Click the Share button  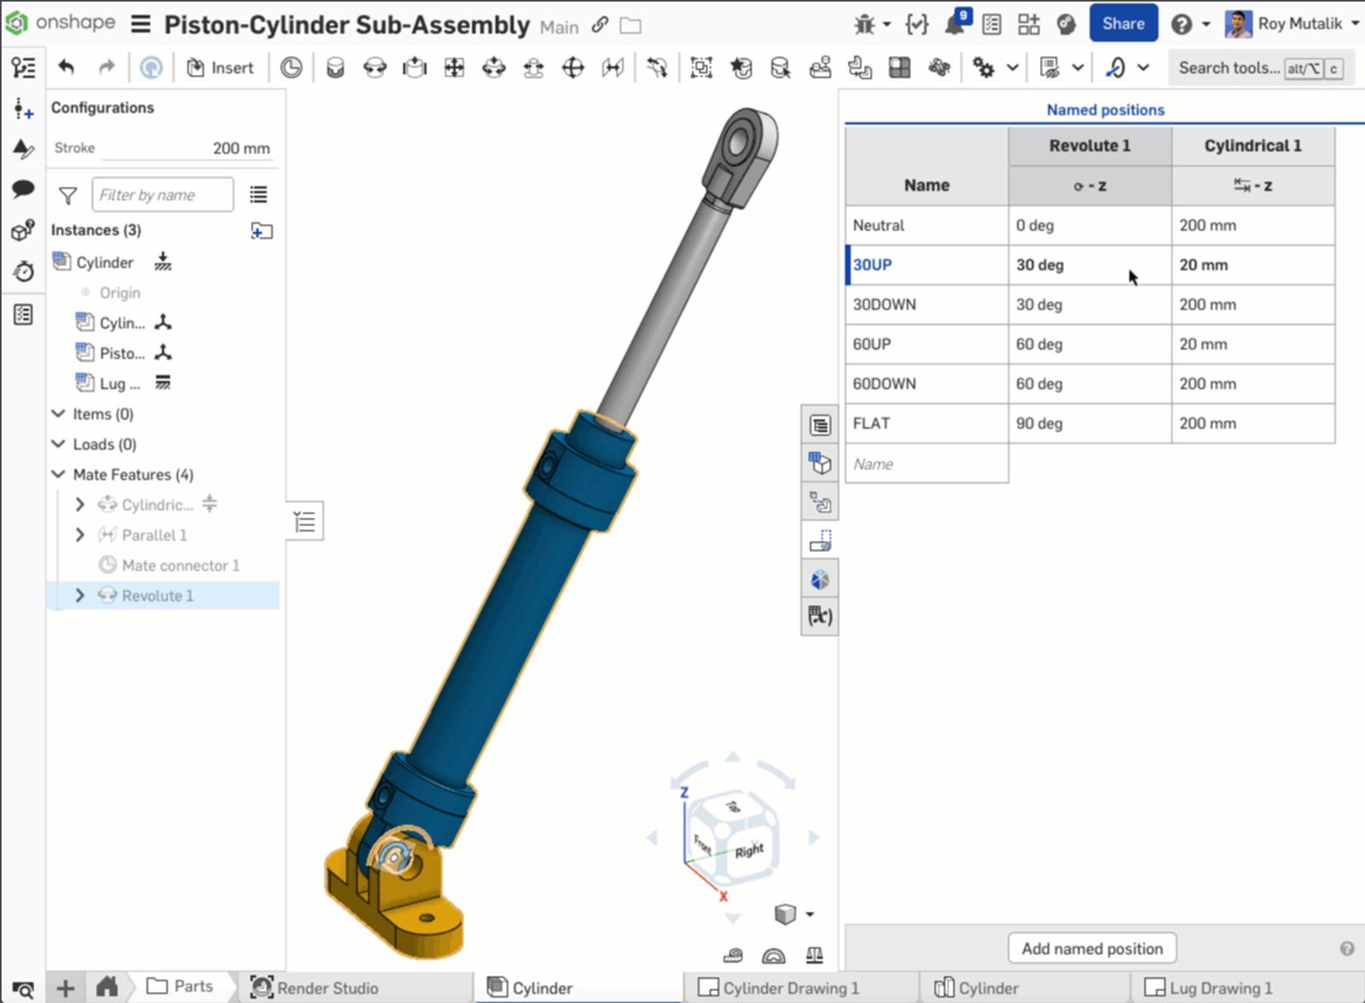(x=1123, y=24)
